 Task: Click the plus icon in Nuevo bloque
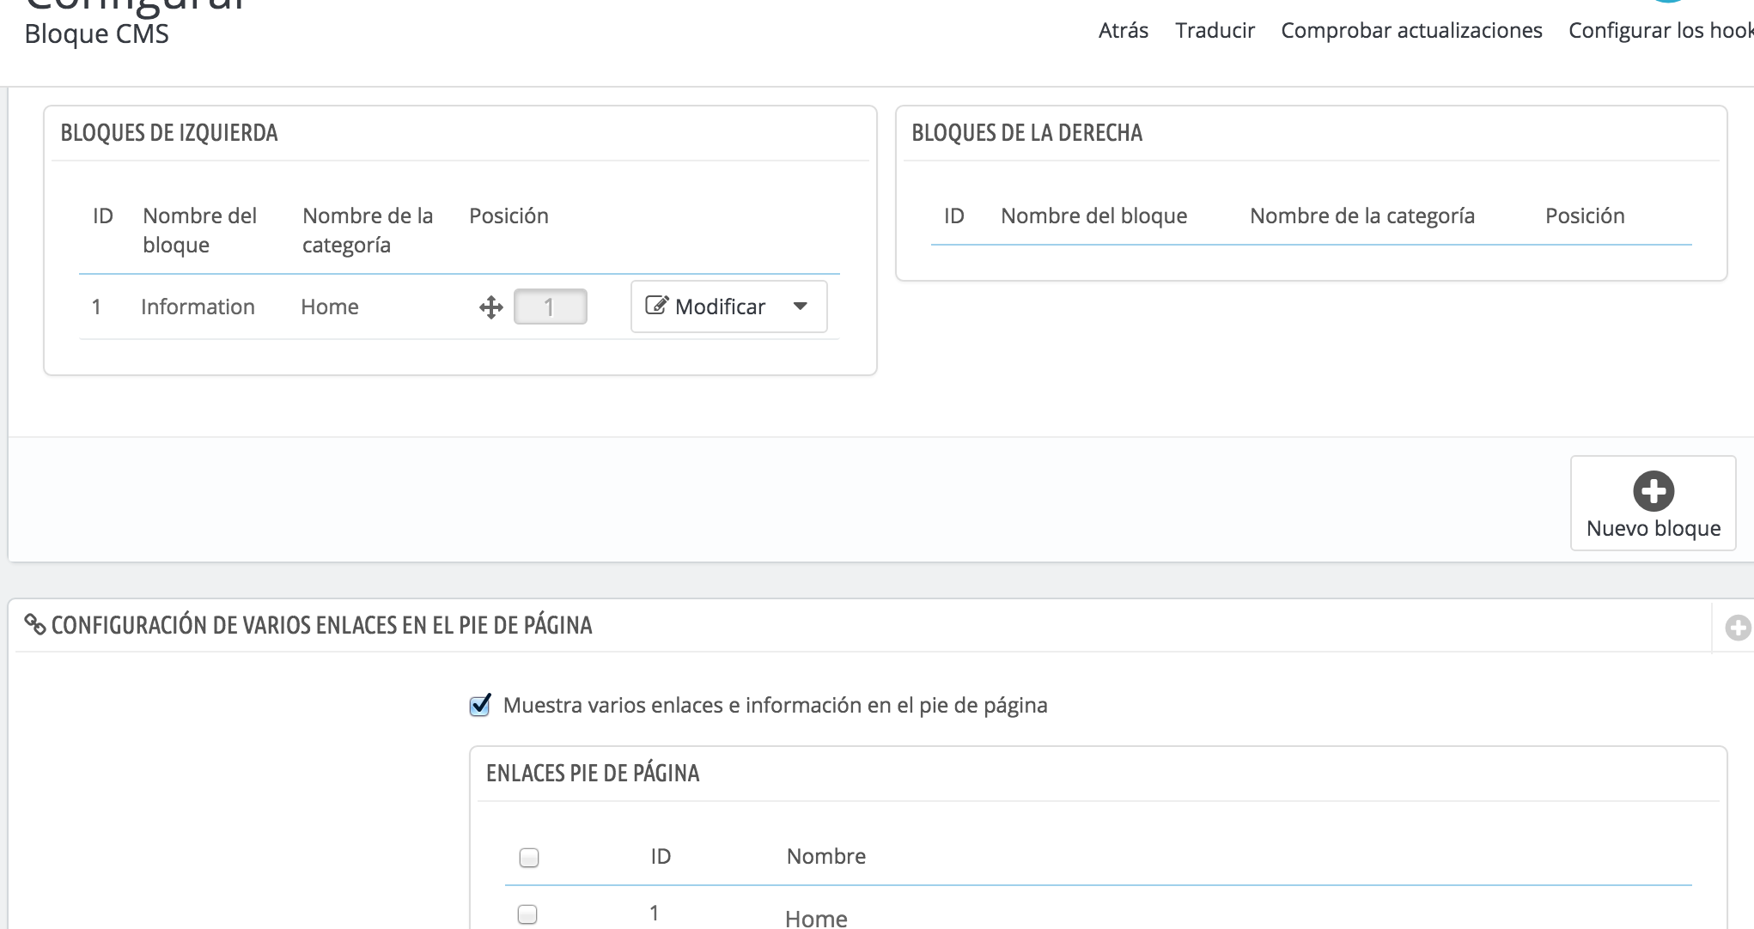[1653, 491]
